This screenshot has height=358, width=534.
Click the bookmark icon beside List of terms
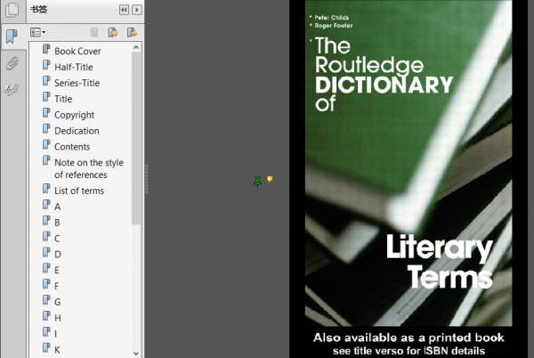(46, 189)
